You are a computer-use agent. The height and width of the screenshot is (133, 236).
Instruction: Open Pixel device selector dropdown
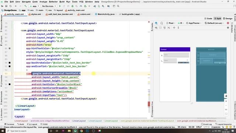pos(171,23)
